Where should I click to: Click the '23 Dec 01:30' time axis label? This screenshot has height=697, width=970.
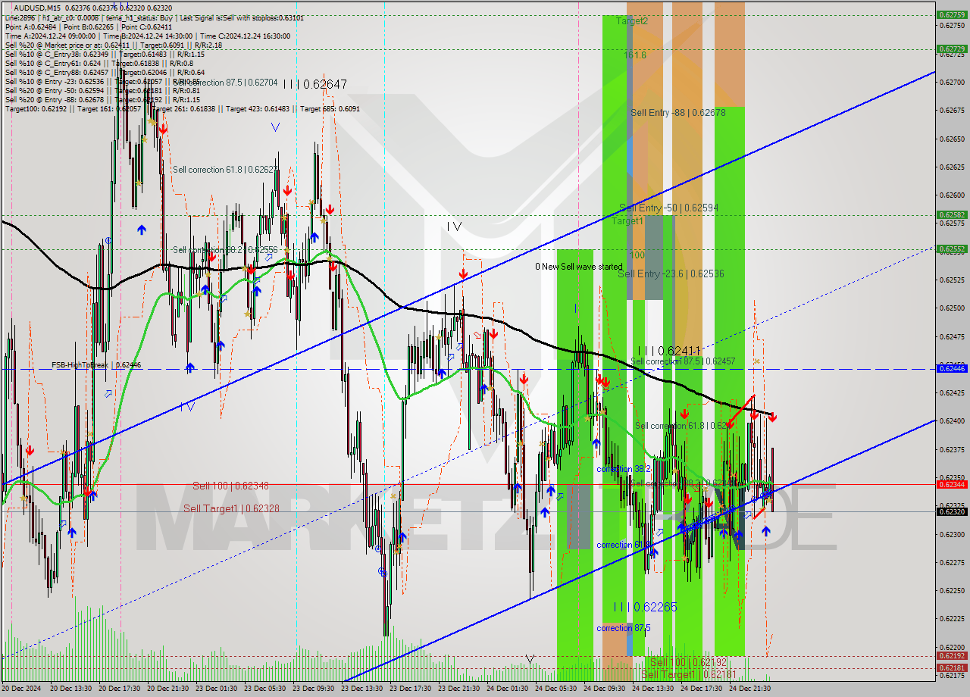pos(217,689)
